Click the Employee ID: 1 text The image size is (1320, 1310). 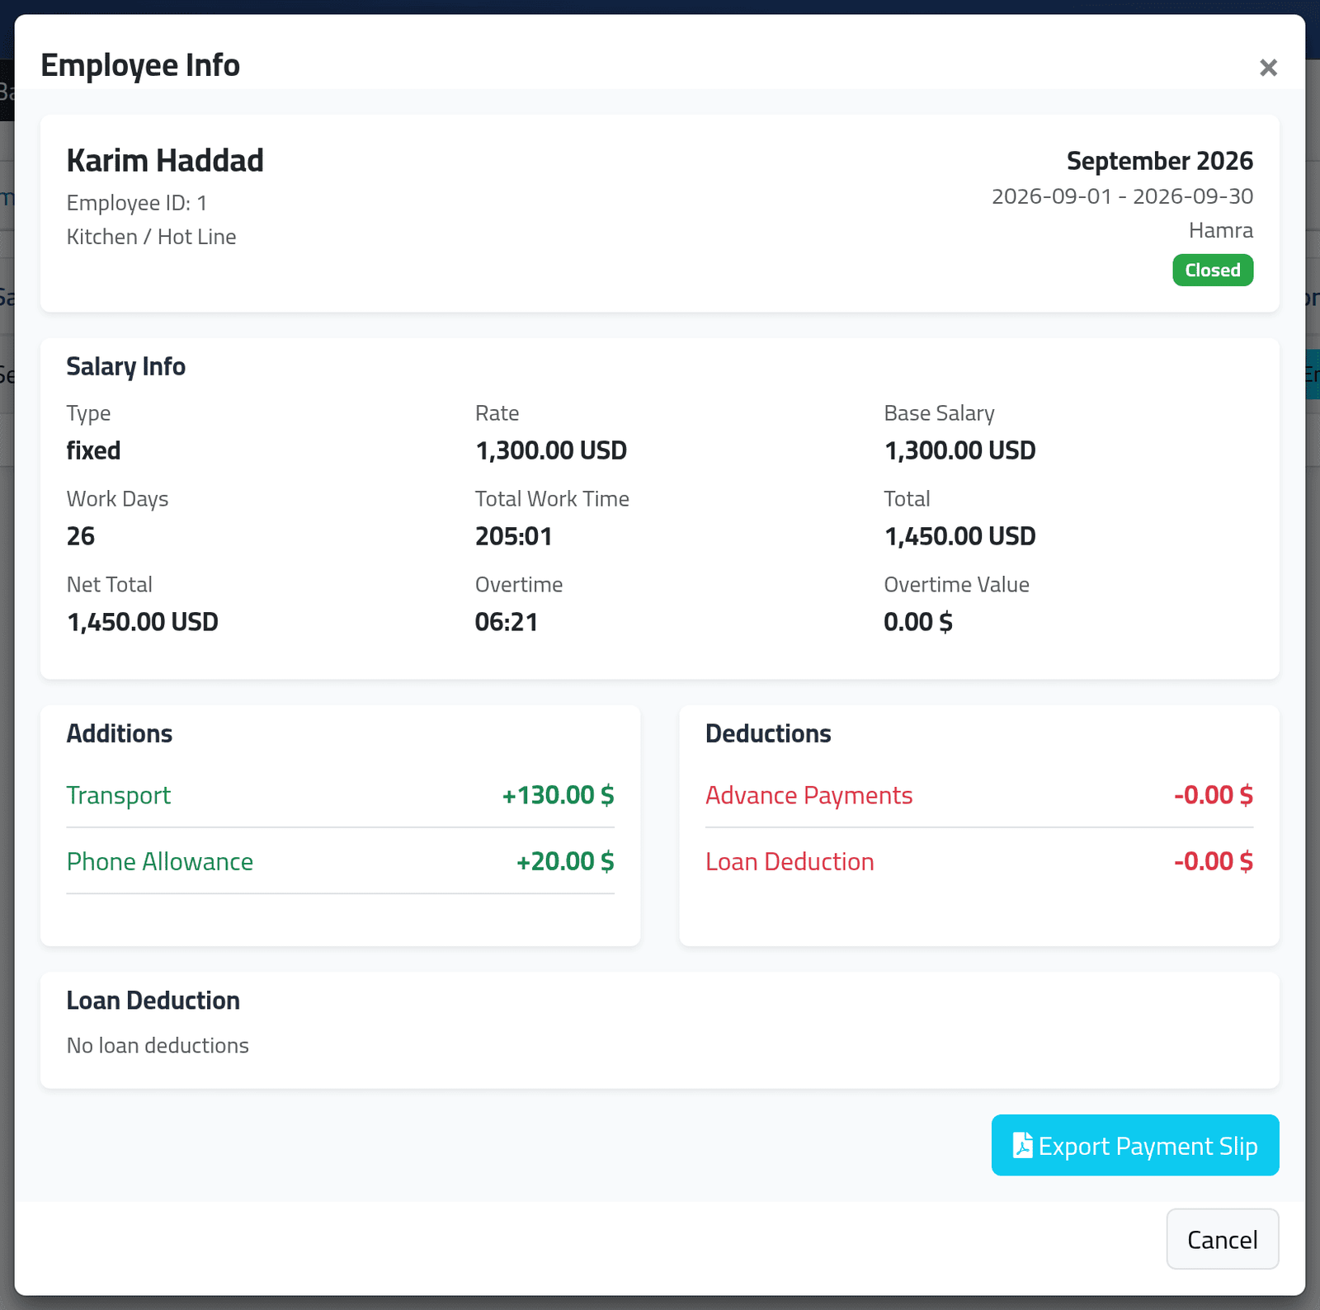[x=137, y=203]
